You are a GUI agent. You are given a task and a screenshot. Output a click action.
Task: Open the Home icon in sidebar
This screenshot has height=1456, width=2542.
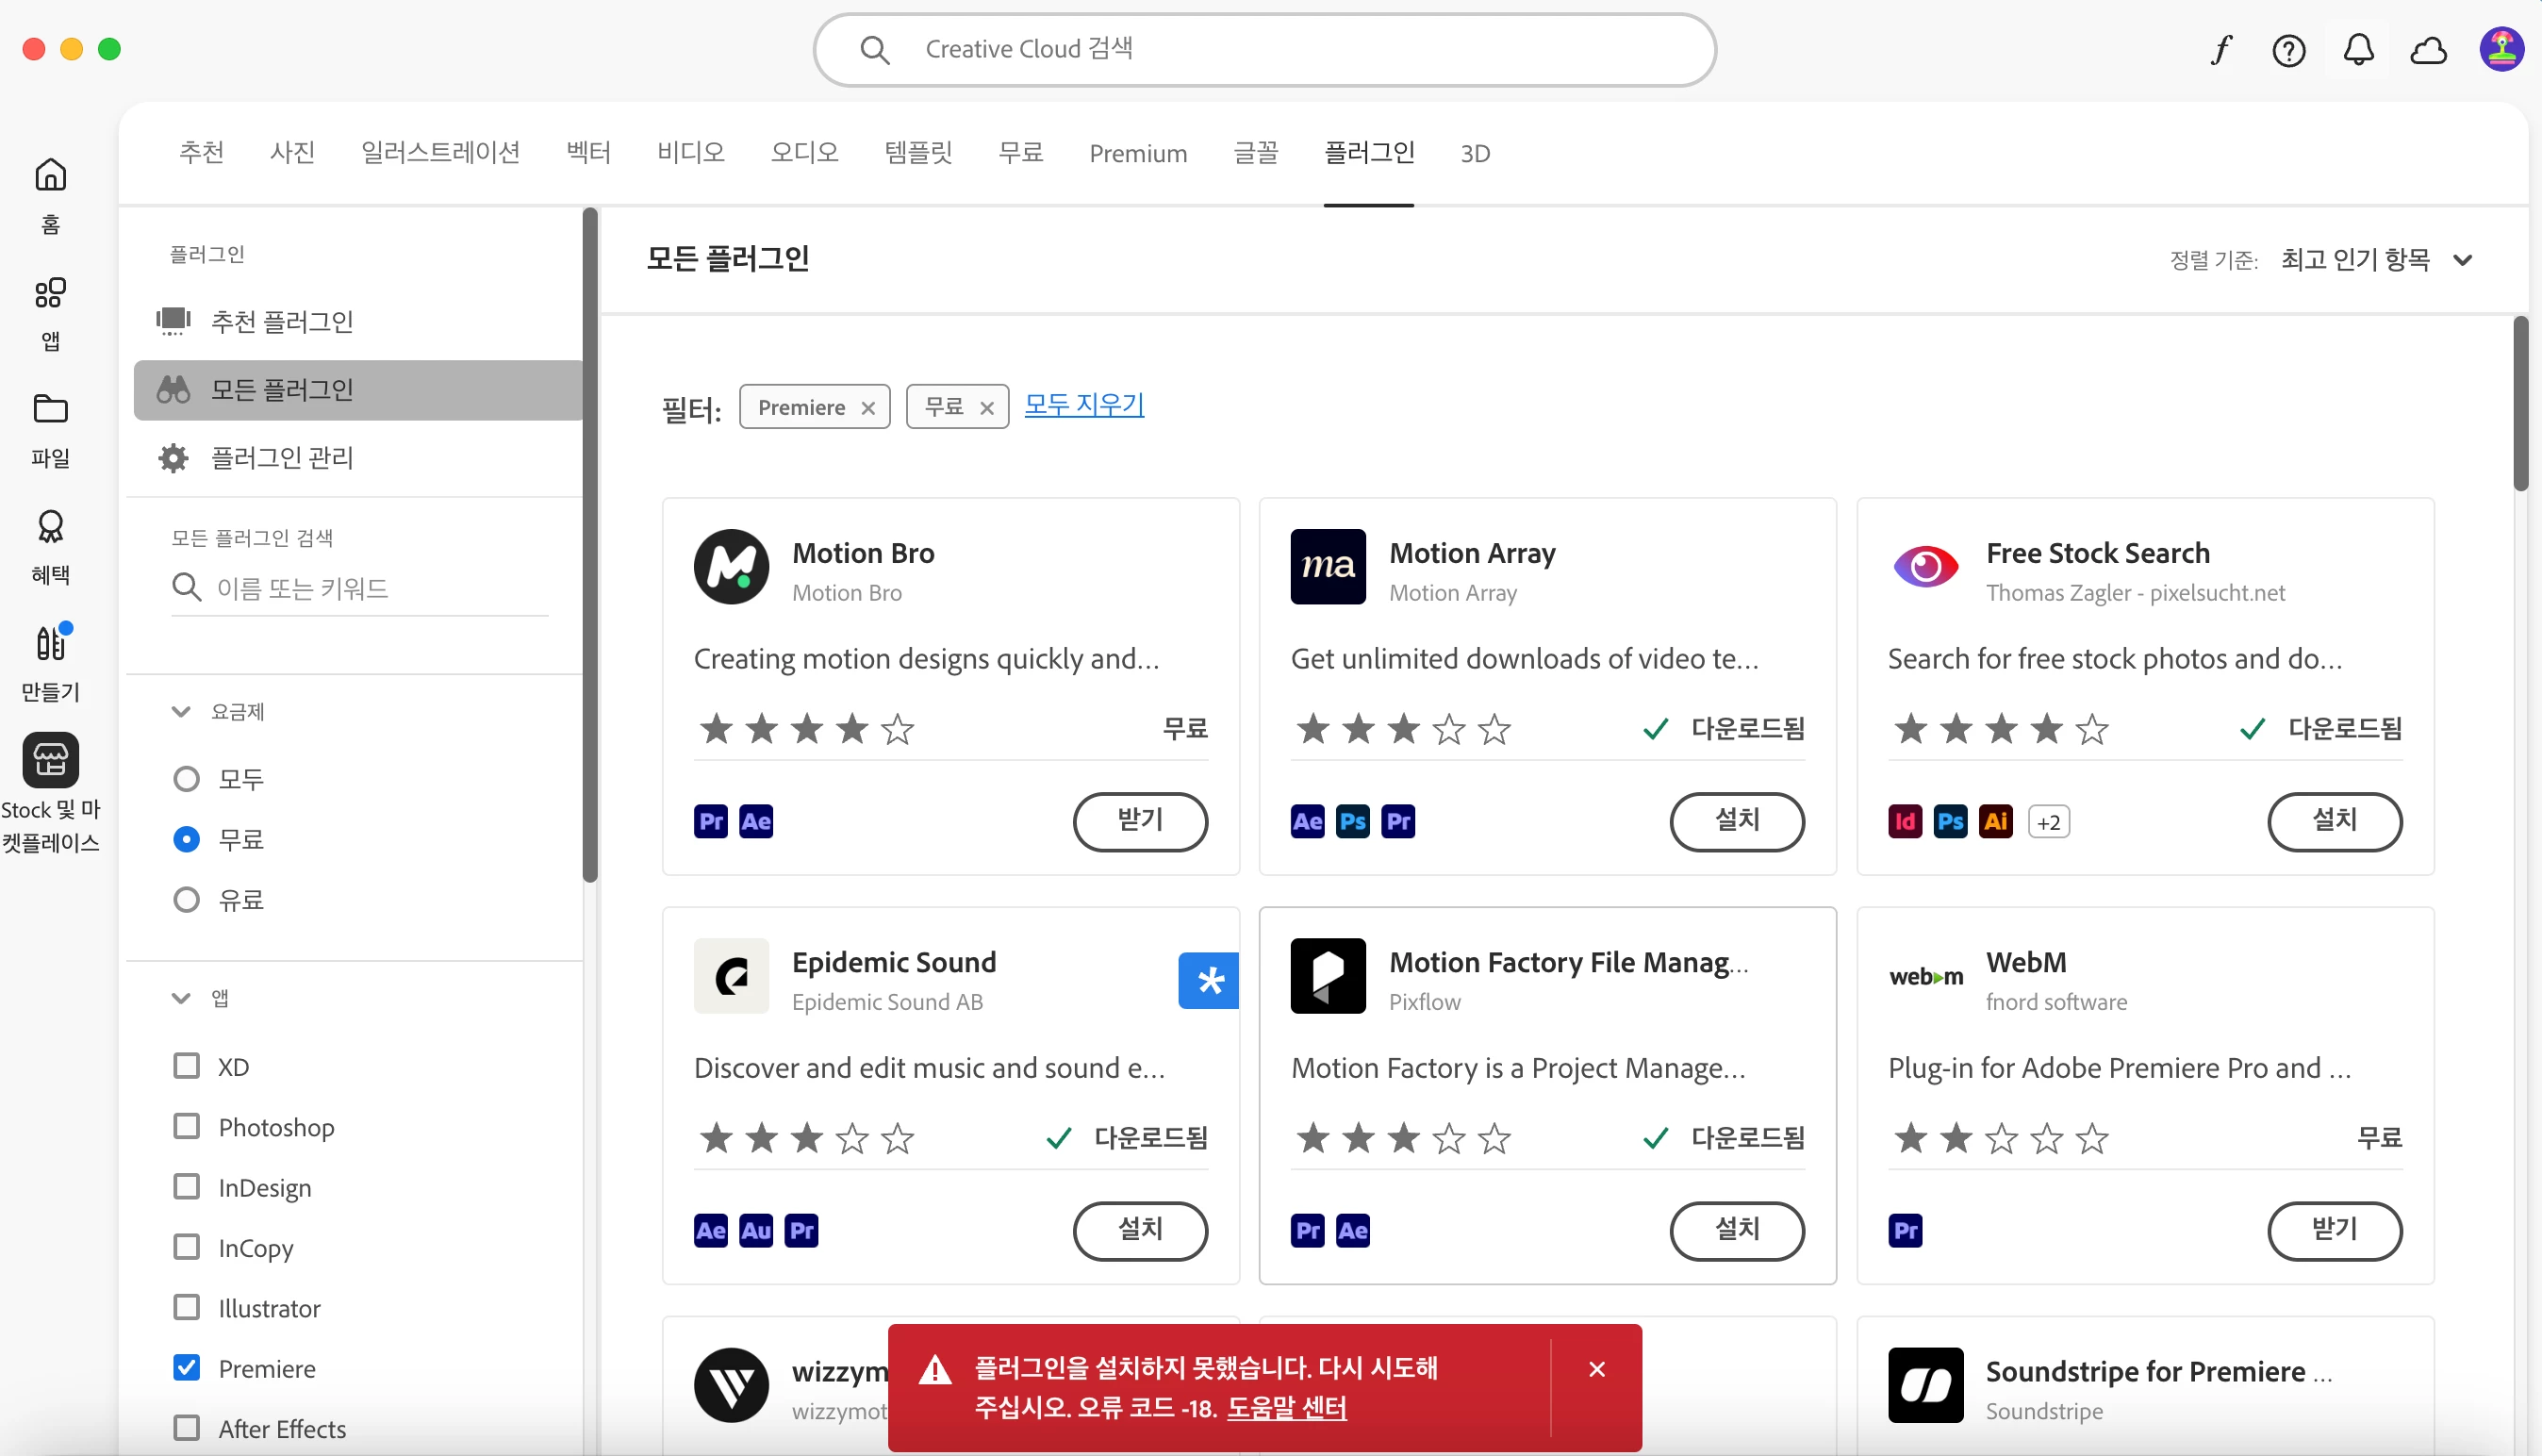point(50,176)
